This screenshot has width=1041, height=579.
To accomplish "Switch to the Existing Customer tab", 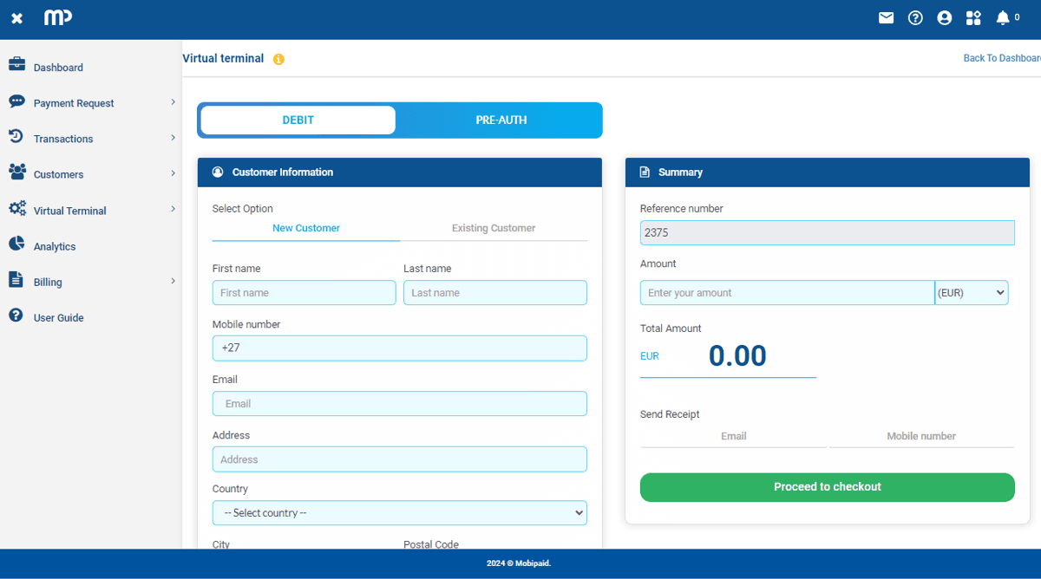I will 493,229.
